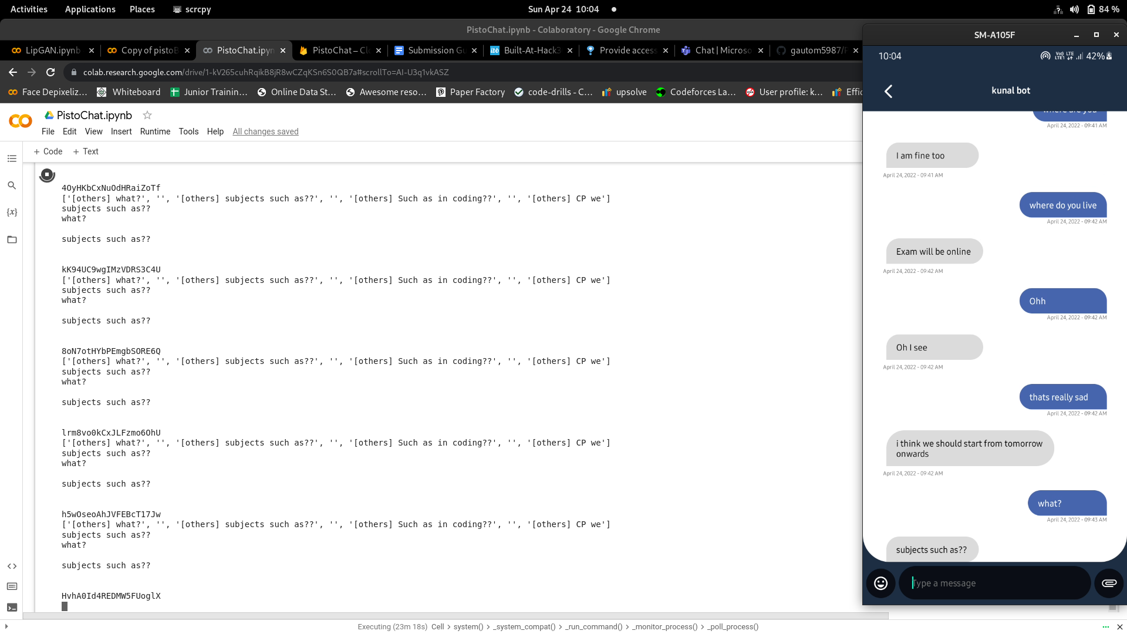This screenshot has height=634, width=1127.
Task: Open the code snippets icon
Action: point(12,566)
